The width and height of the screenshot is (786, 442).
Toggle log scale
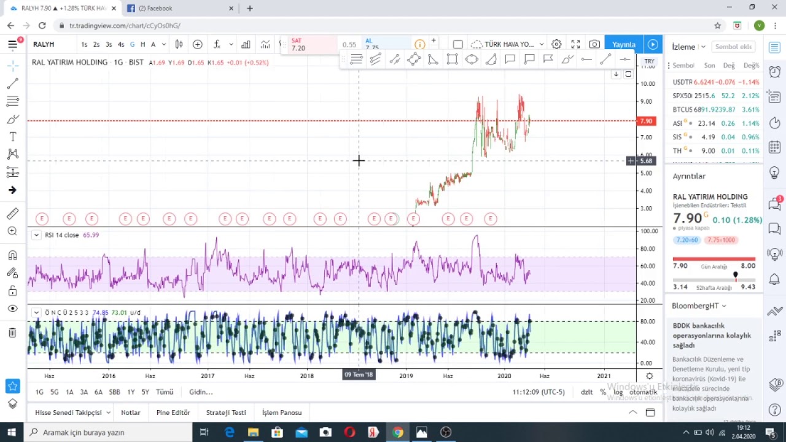coord(618,392)
